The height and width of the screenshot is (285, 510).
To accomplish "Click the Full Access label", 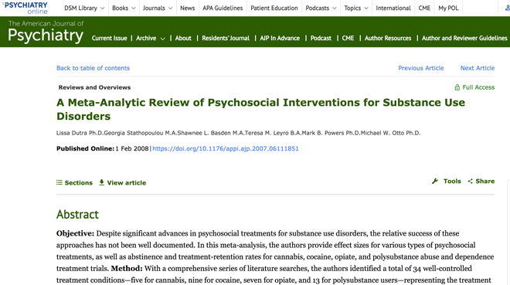I will (x=478, y=87).
